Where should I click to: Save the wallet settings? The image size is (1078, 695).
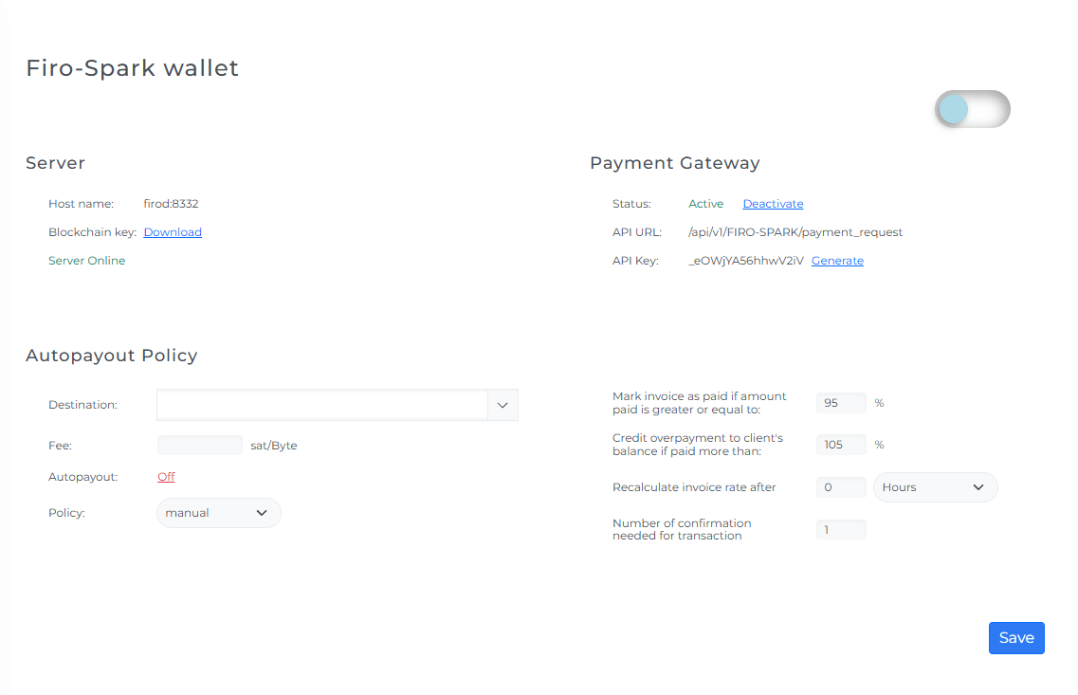pos(1015,638)
